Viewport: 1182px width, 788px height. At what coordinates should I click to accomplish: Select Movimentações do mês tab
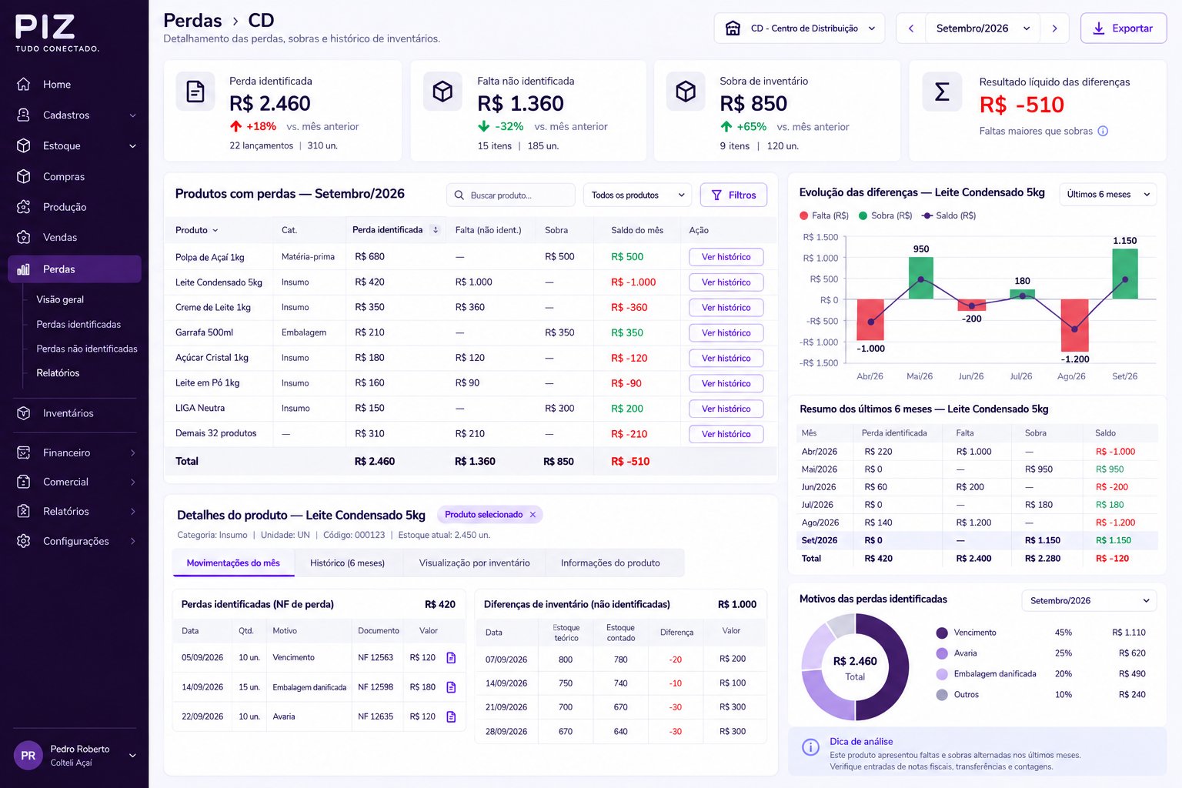tap(233, 563)
